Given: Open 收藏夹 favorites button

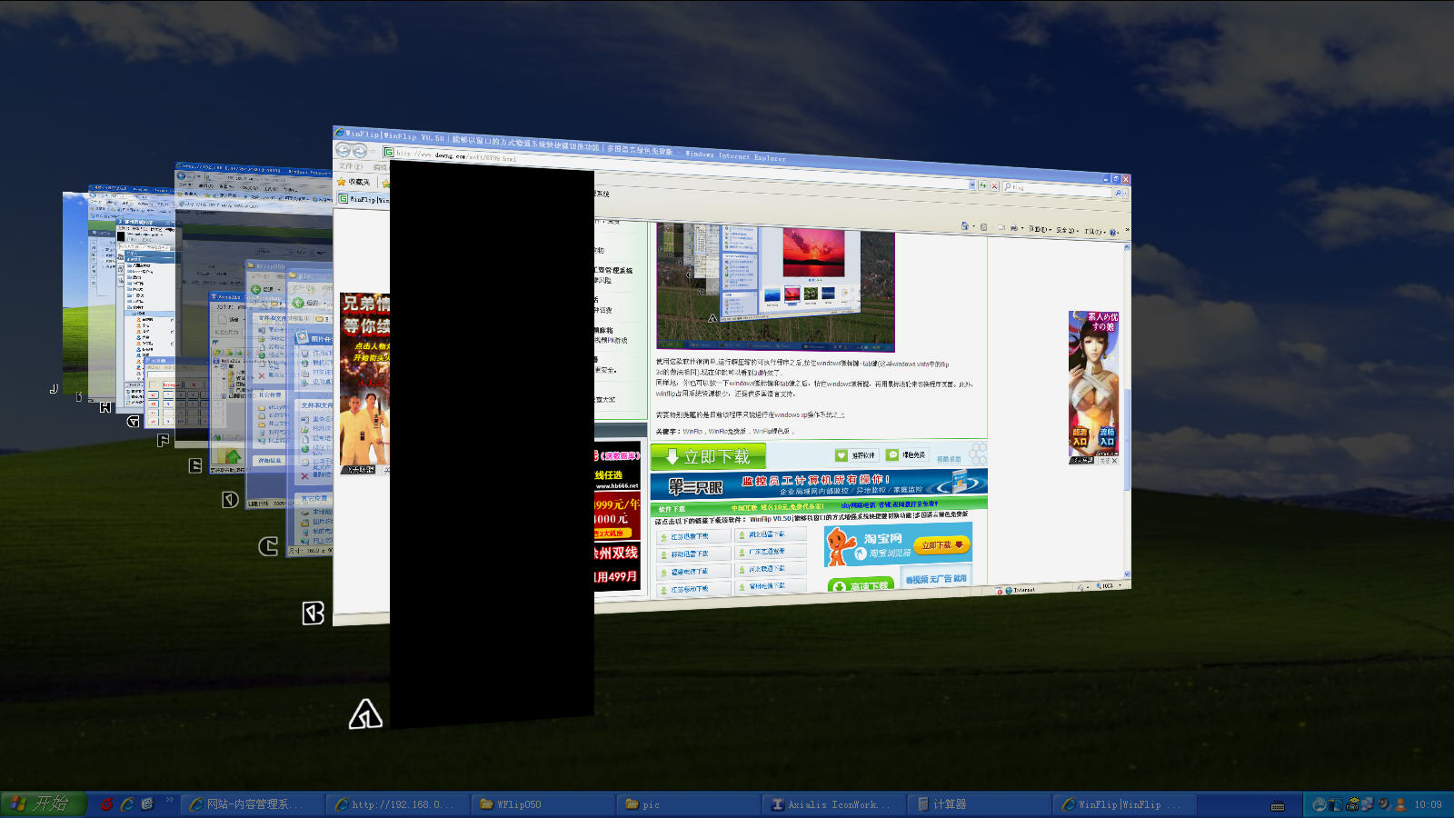Looking at the screenshot, I should tap(354, 182).
